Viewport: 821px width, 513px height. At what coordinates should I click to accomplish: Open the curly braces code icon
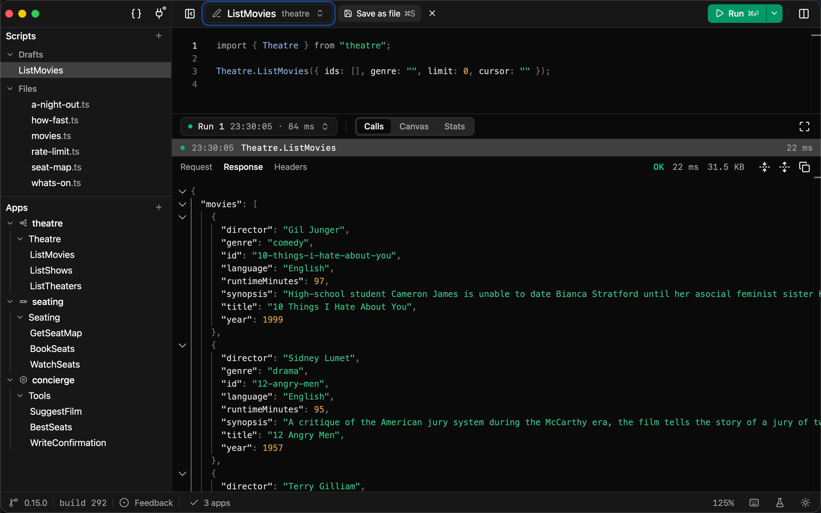(136, 14)
